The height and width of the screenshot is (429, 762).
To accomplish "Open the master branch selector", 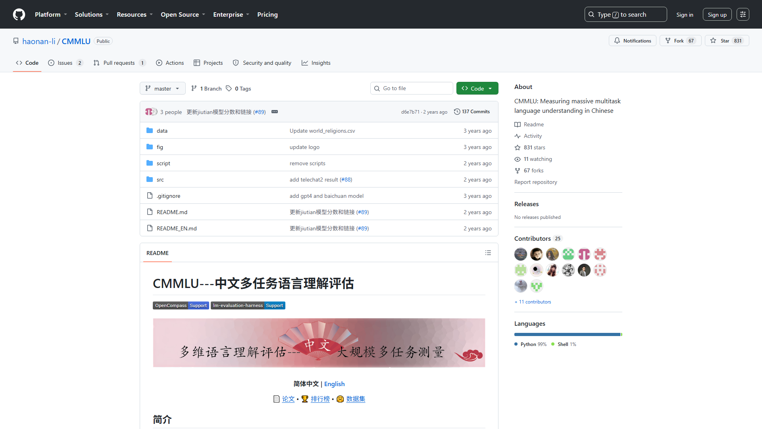I will 163,88.
